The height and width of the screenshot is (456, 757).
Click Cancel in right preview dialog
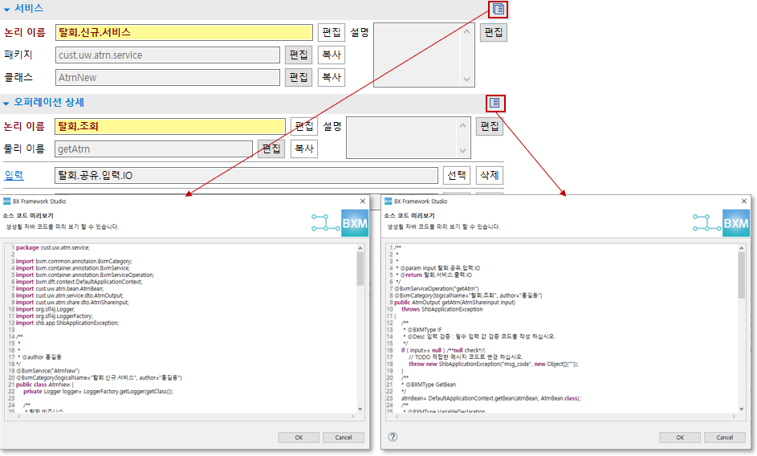[724, 438]
